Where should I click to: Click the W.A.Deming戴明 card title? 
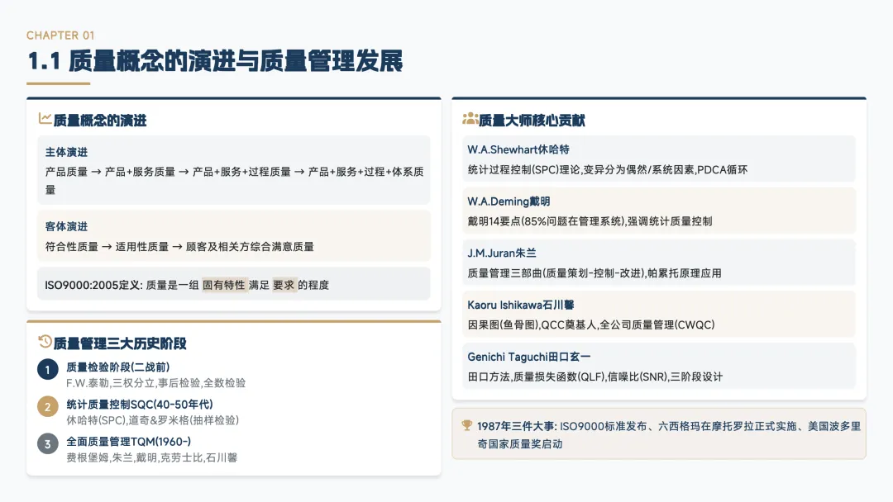[509, 201]
